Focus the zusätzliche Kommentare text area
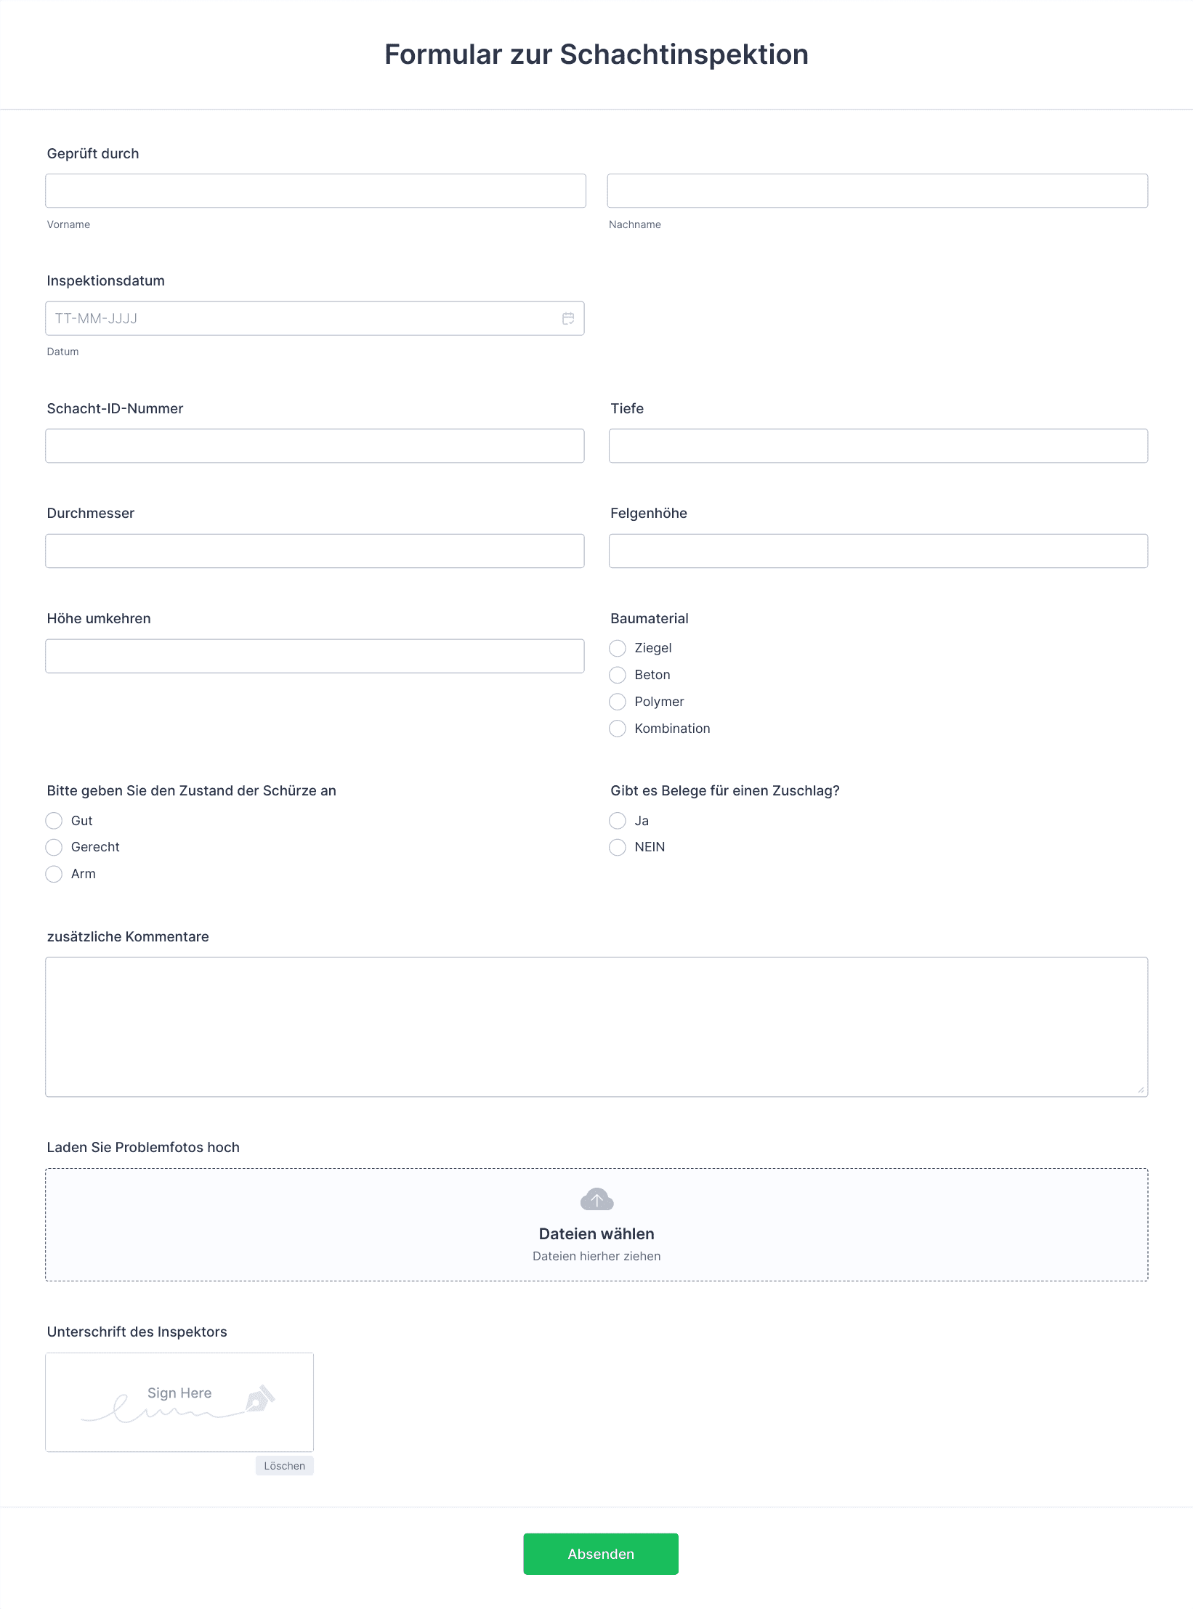Screen dimensions: 1193x1609 [x=596, y=1027]
